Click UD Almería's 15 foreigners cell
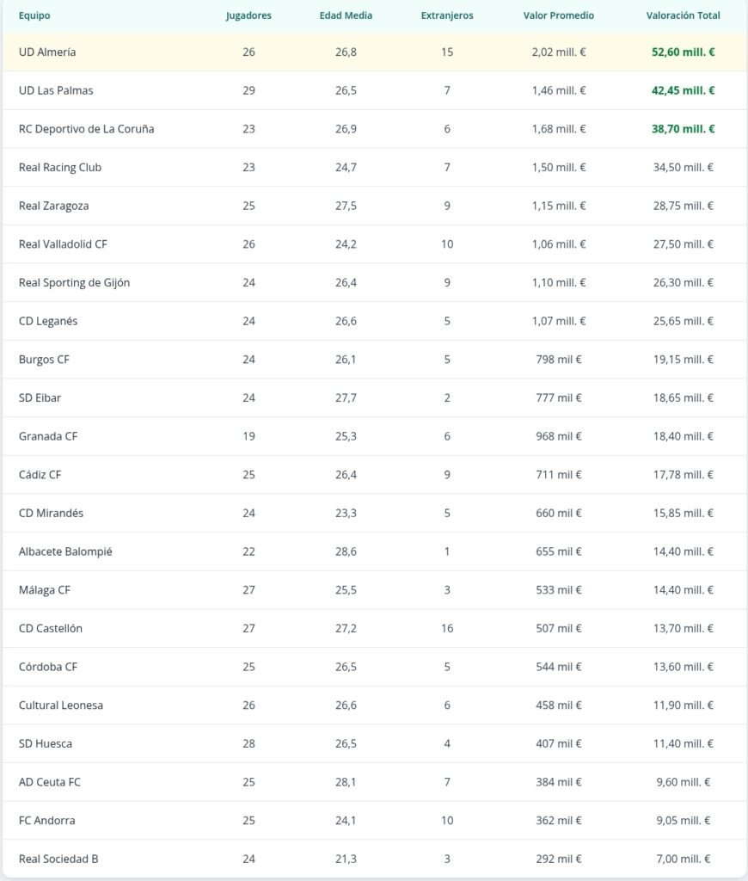Image resolution: width=748 pixels, height=881 pixels. point(447,52)
